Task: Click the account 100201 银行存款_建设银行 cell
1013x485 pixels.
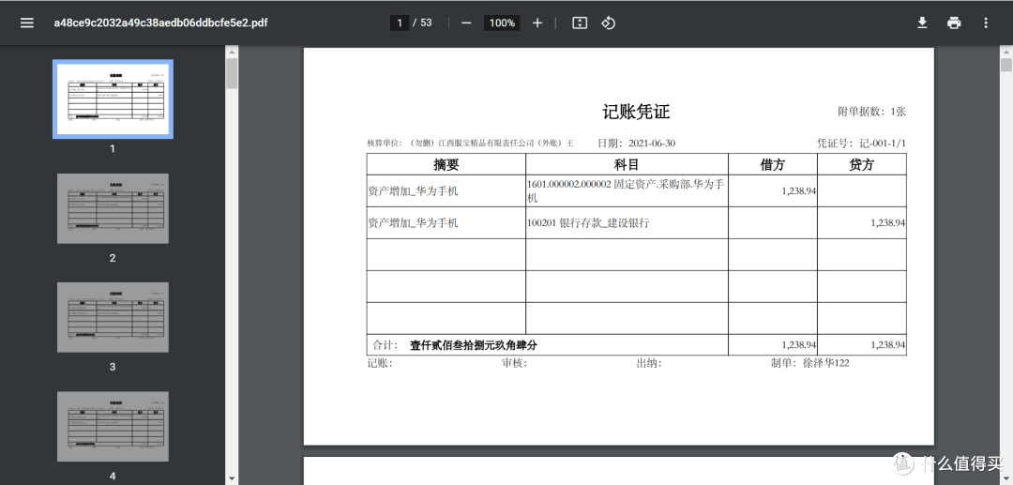Action: [x=627, y=223]
